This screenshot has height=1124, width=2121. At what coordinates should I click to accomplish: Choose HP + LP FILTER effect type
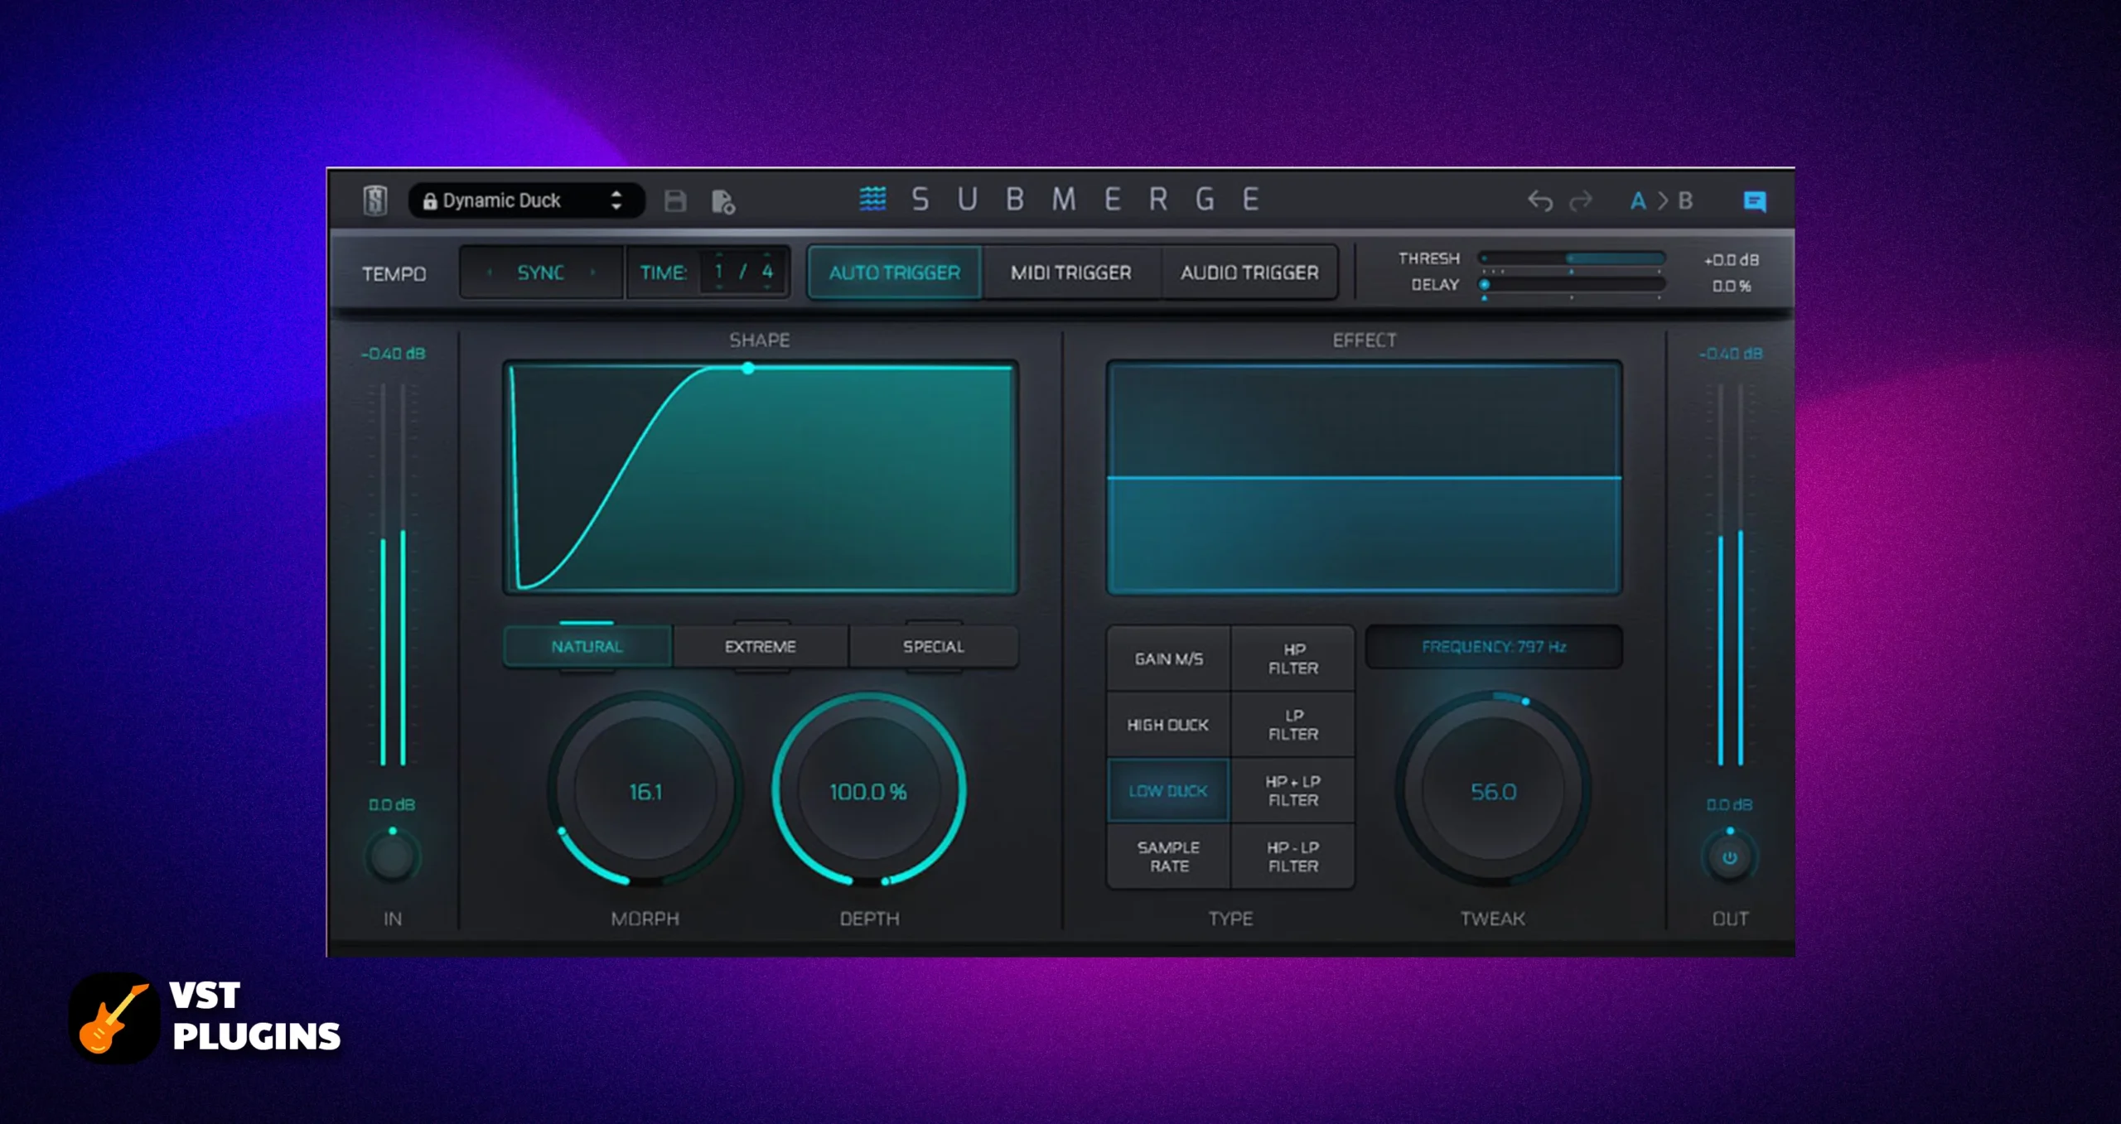[x=1293, y=791]
